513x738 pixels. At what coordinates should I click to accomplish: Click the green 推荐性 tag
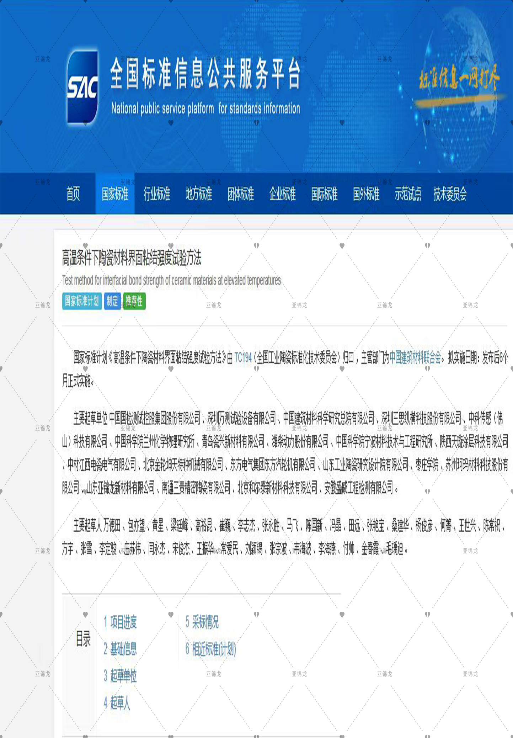pyautogui.click(x=134, y=301)
